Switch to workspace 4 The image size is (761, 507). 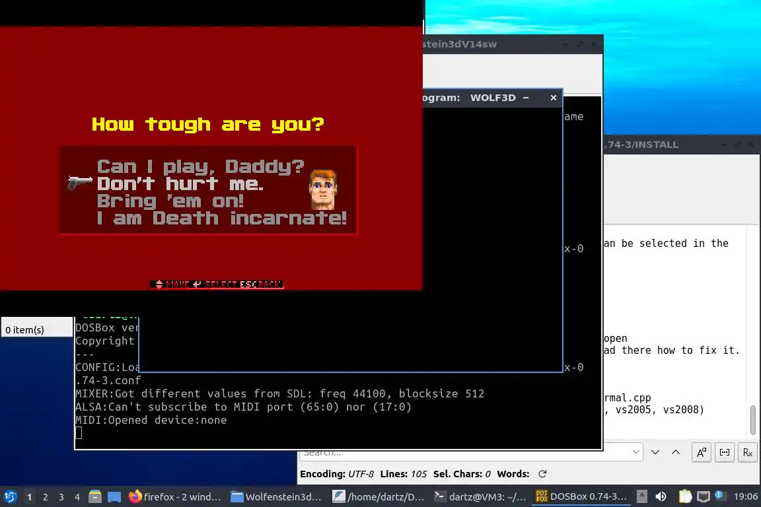pos(77,497)
